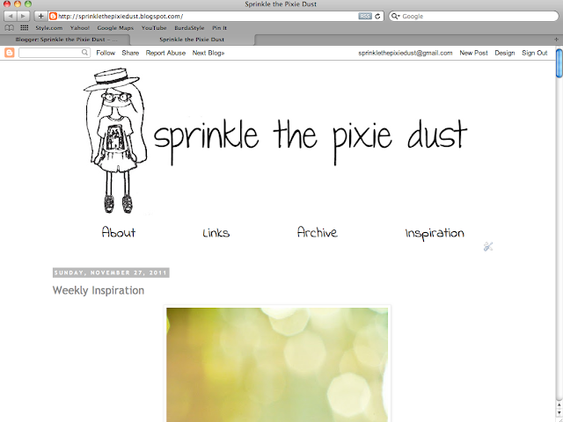Viewport: 563px width, 422px height.
Task: Open the Archive page
Action: [x=318, y=232]
